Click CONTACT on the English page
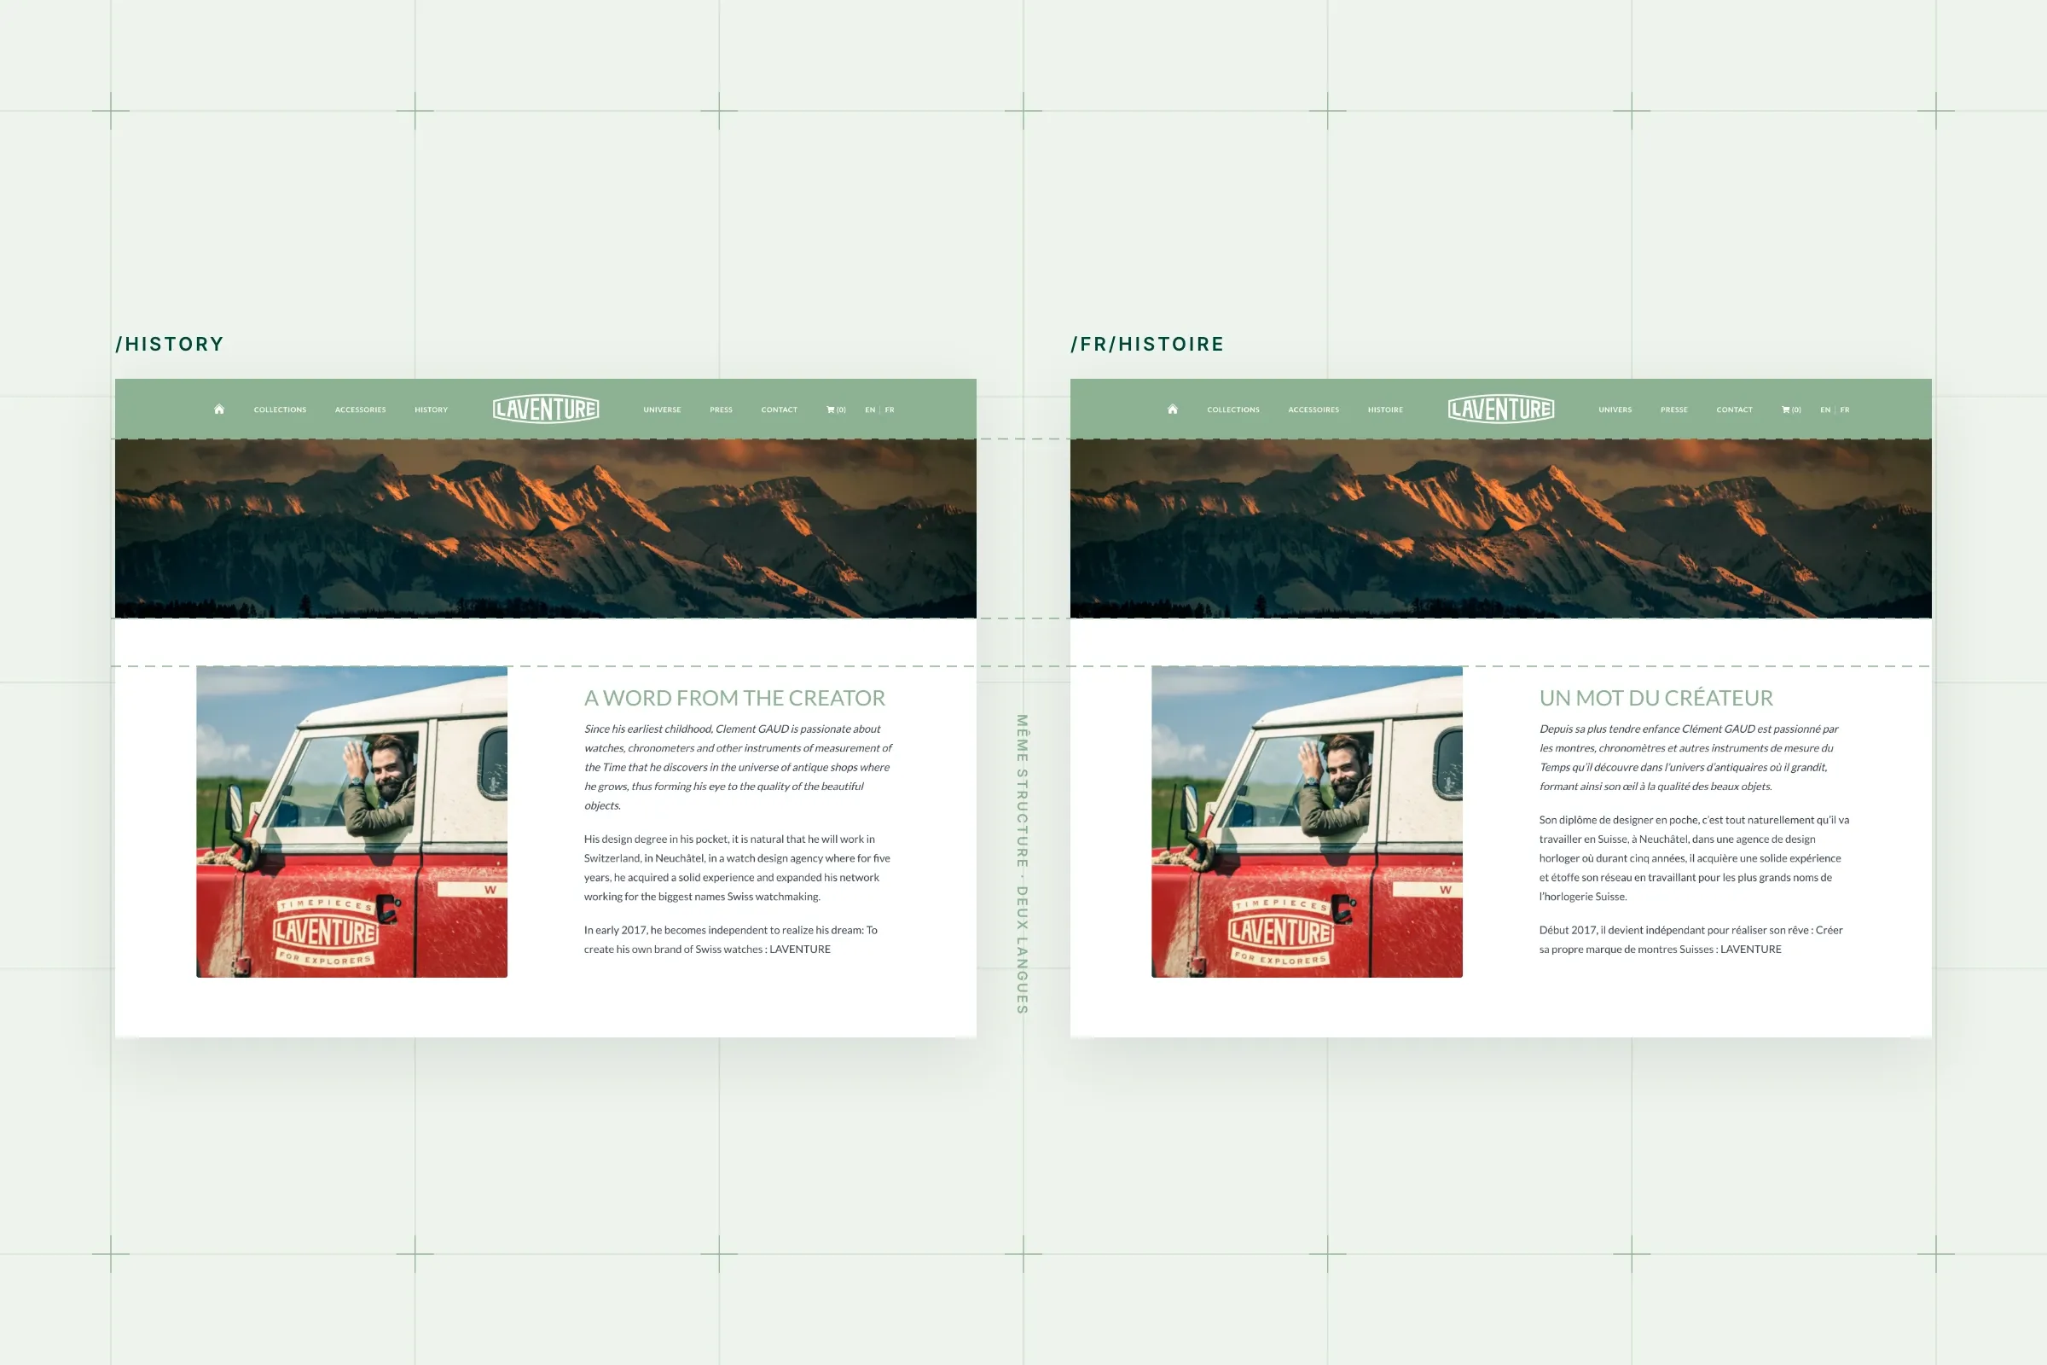The height and width of the screenshot is (1365, 2047). 779,410
